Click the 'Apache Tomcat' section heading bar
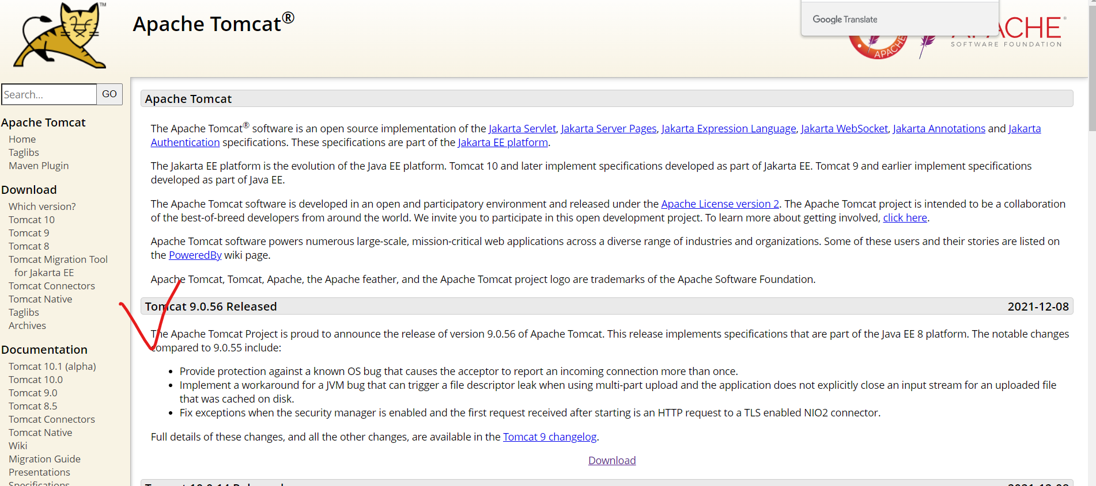This screenshot has width=1096, height=486. tap(607, 98)
